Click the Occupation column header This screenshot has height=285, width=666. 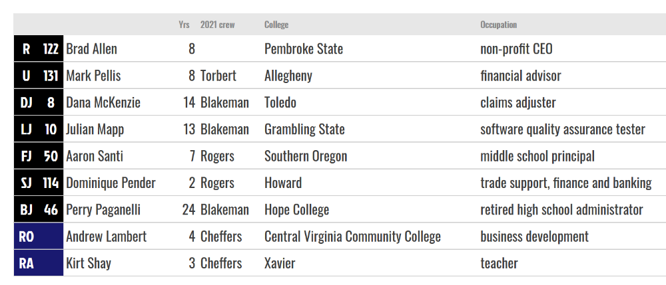pyautogui.click(x=499, y=25)
